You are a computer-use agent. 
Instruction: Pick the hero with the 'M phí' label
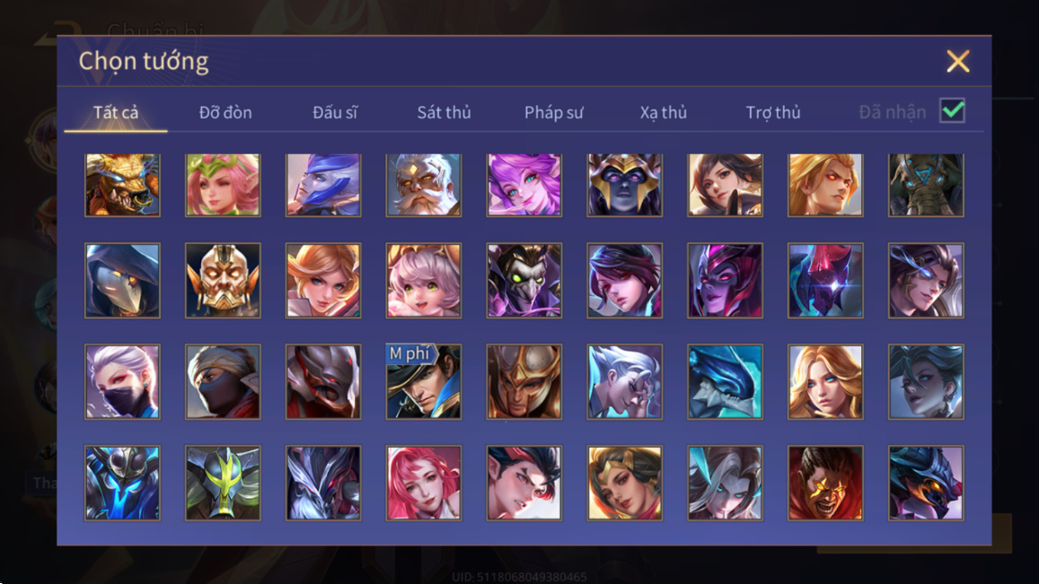coord(424,381)
